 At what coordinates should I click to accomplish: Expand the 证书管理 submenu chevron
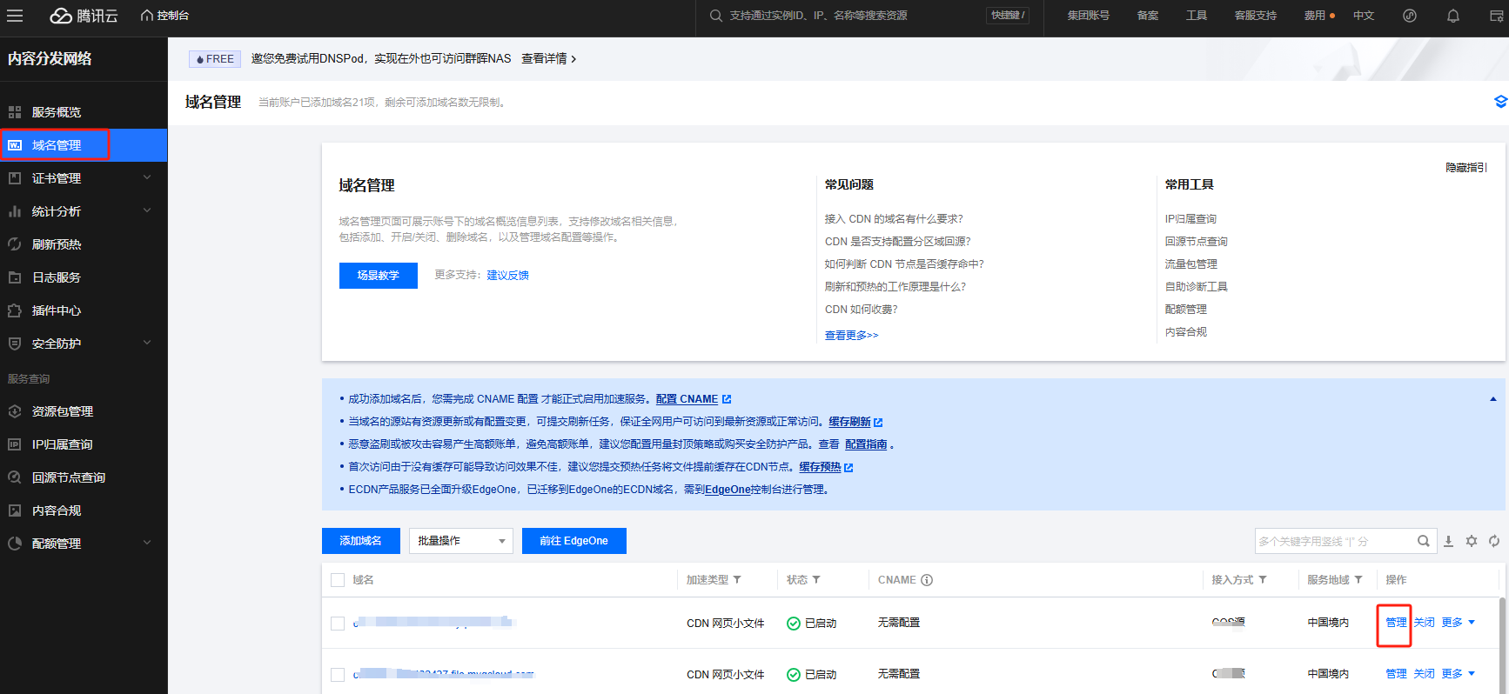(147, 177)
